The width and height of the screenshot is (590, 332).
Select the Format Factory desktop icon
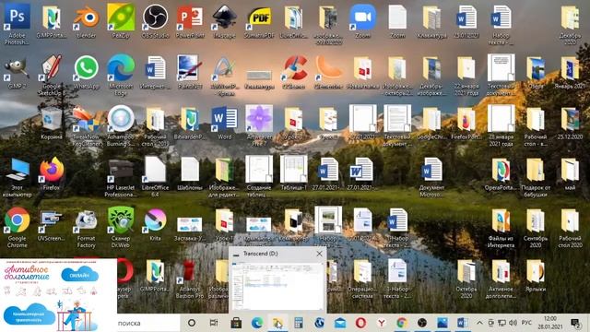86,228
